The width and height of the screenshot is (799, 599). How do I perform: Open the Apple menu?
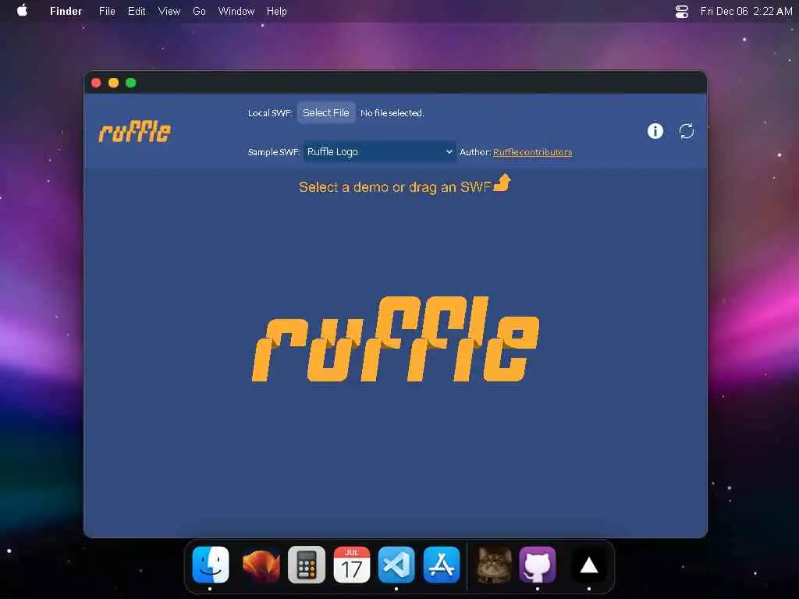tap(23, 11)
